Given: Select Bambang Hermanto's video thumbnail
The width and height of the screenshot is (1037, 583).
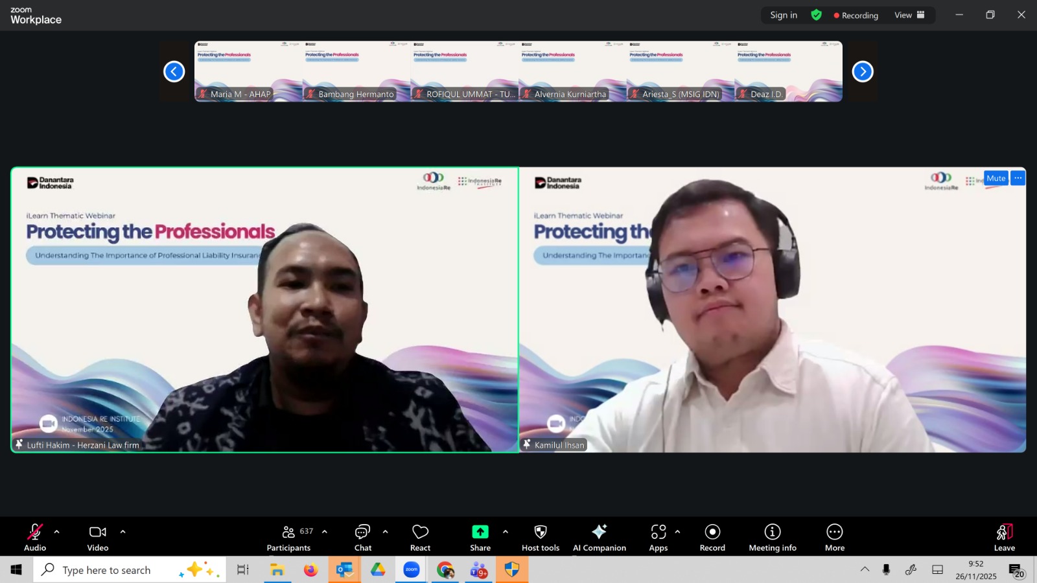Looking at the screenshot, I should (x=356, y=71).
